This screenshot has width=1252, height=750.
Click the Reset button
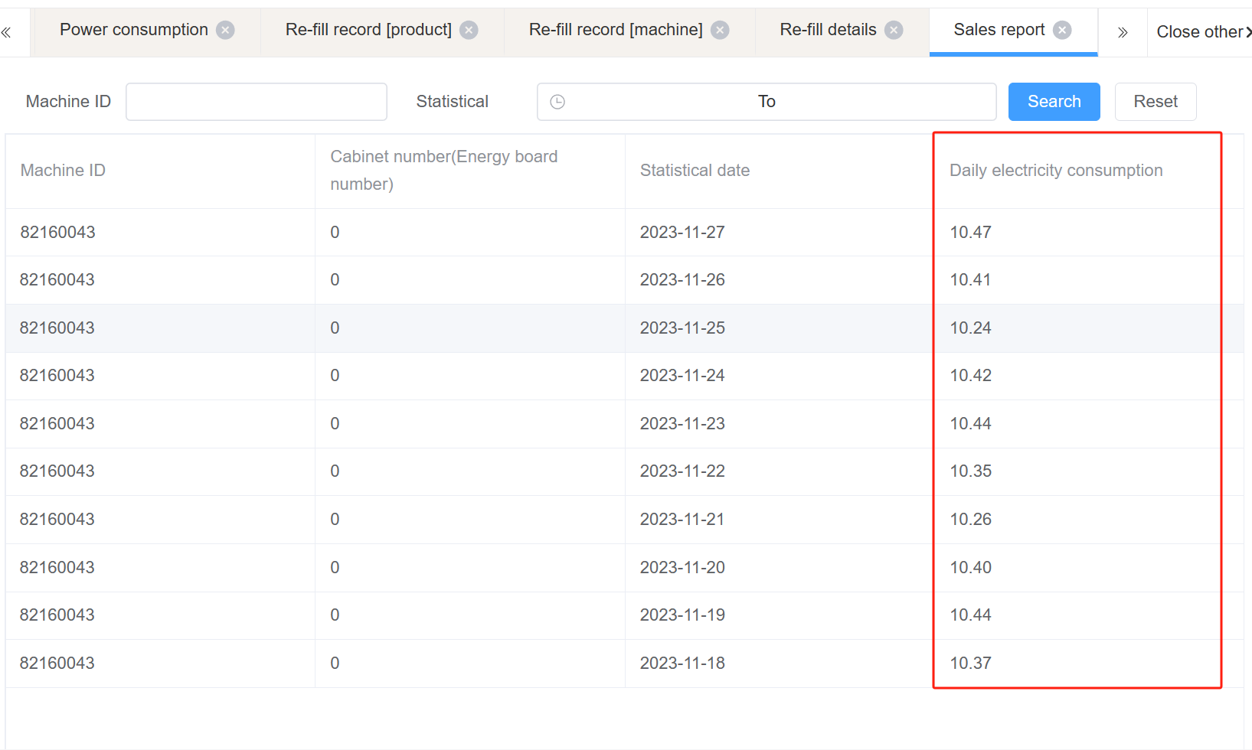tap(1155, 102)
